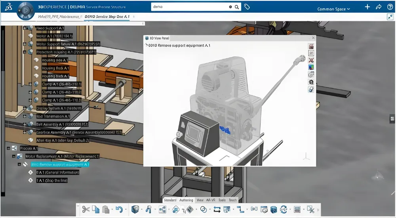Click the top icon in 3D View Panel toolbar

point(311,46)
